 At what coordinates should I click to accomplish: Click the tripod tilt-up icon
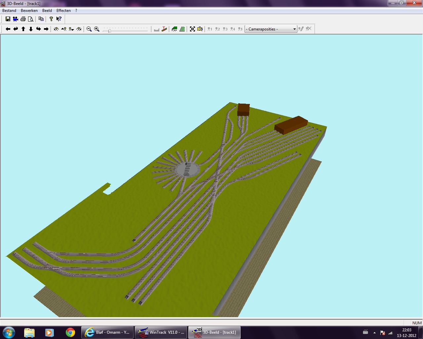[64, 29]
